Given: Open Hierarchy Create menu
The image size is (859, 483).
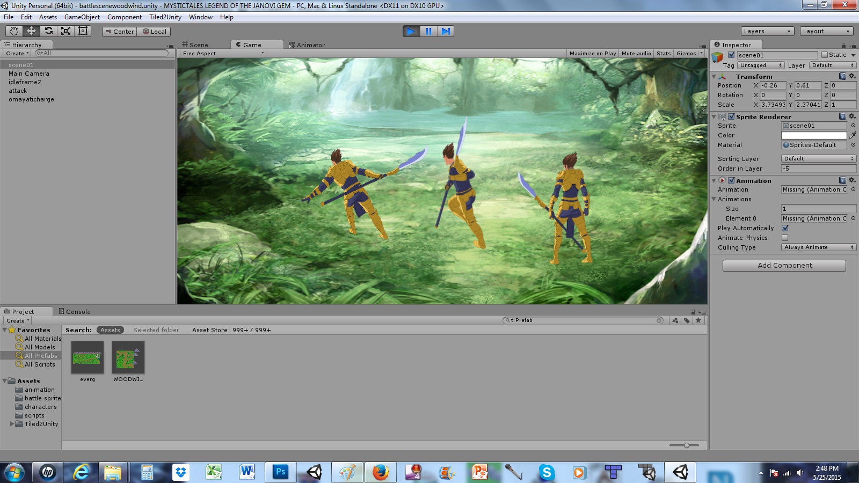Looking at the screenshot, I should [x=18, y=54].
